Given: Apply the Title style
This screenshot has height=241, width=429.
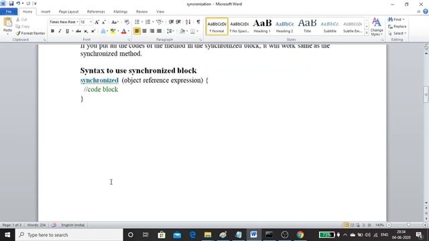Looking at the screenshot, I should (x=307, y=26).
